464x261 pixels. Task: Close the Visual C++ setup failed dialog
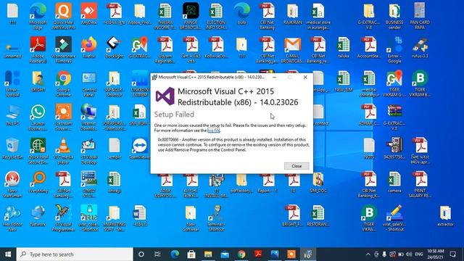click(x=297, y=166)
